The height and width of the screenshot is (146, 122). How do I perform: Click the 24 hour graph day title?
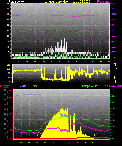68,2
